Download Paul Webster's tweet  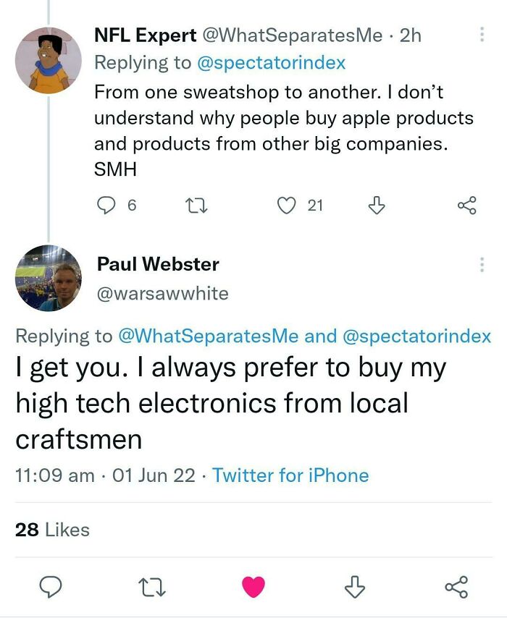[x=355, y=587]
